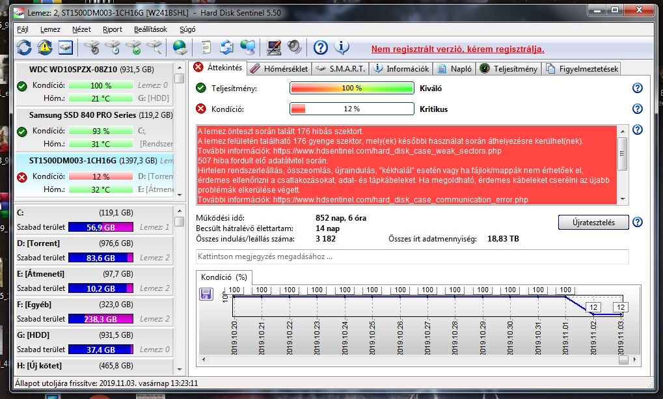Click help icon beside Kondíció Kritikus row
This screenshot has width=663, height=399.
tap(637, 109)
